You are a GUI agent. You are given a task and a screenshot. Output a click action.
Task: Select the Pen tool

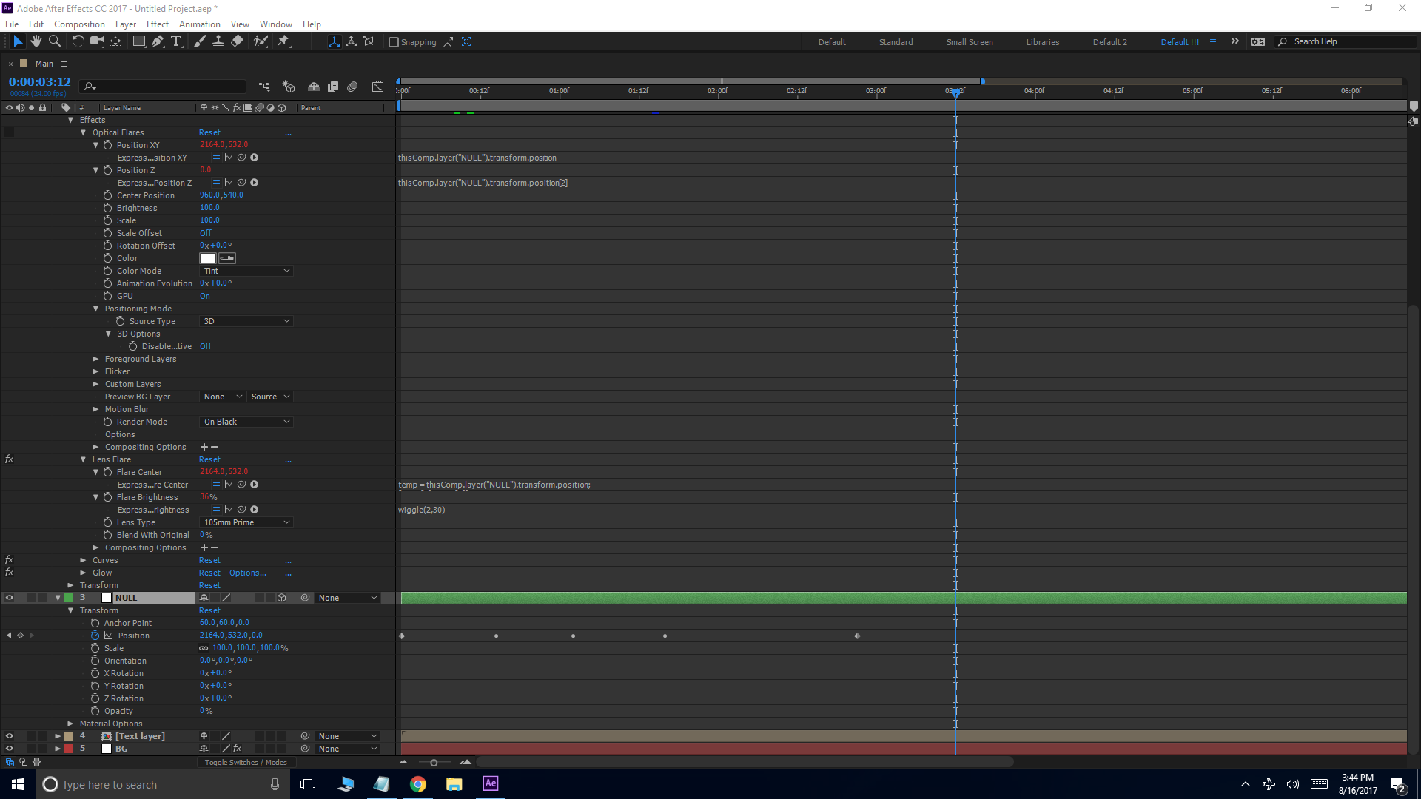tap(158, 41)
